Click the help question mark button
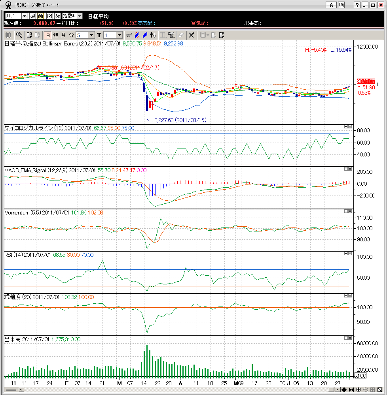 [357, 5]
